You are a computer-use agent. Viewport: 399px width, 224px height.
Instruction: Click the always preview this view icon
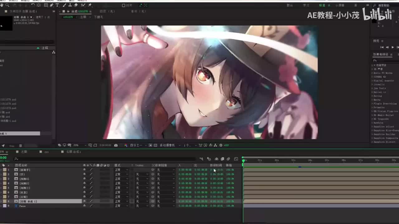[60, 145]
